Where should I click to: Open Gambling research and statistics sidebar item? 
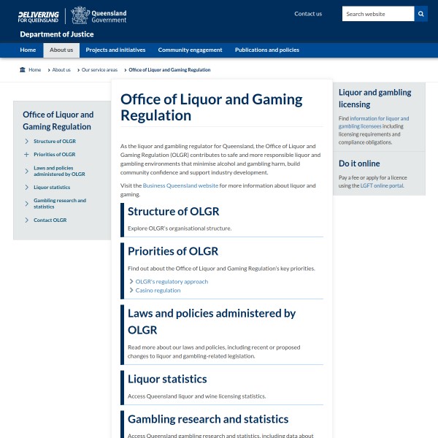tap(59, 204)
